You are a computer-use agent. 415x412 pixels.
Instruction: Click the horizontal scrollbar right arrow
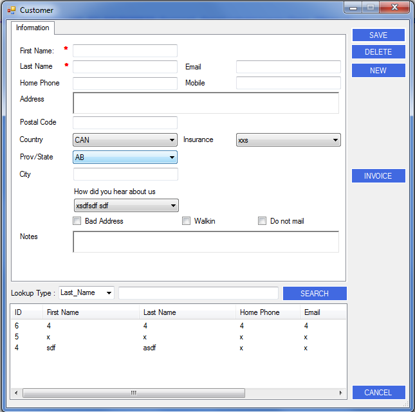tap(341, 393)
